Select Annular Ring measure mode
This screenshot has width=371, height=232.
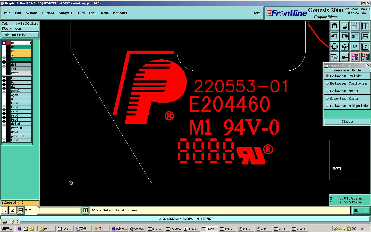pos(347,98)
